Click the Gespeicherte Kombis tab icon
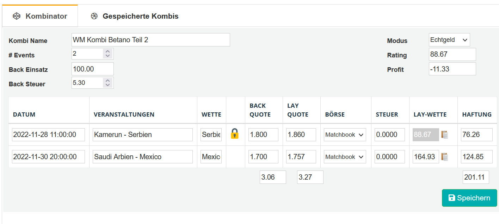 [x=94, y=16]
